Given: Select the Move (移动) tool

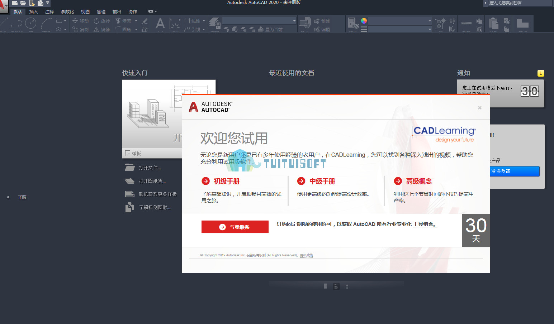Looking at the screenshot, I should pos(80,21).
